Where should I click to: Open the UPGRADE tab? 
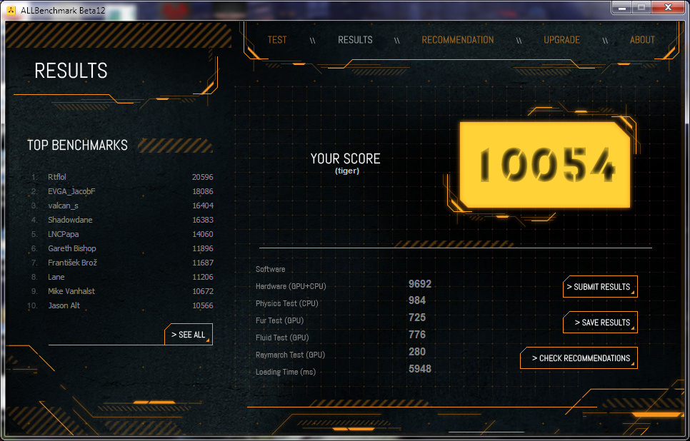(561, 40)
